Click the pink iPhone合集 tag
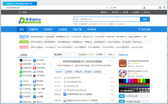168x104 pixels. pos(24,47)
